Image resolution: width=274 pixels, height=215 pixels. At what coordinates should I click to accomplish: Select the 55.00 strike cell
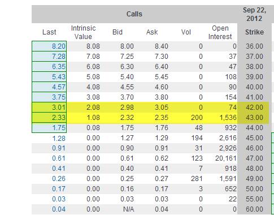click(254, 199)
